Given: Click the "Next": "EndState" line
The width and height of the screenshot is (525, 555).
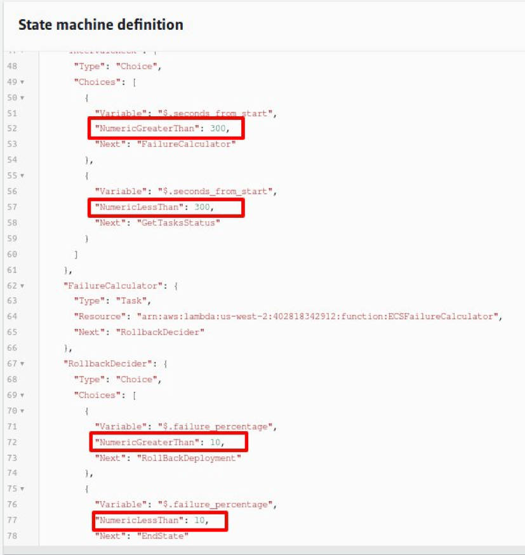Looking at the screenshot, I should pos(142,536).
